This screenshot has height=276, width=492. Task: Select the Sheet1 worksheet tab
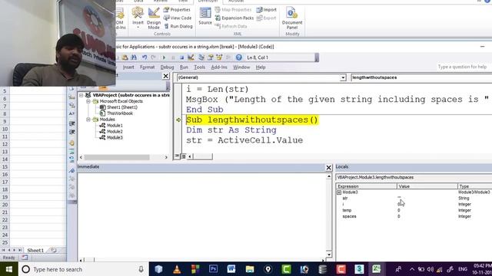(35, 251)
